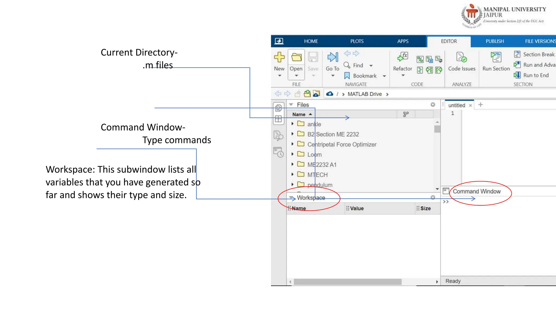Screen dimensions: 556x313
Task: Click the Go To icon
Action: (x=333, y=57)
